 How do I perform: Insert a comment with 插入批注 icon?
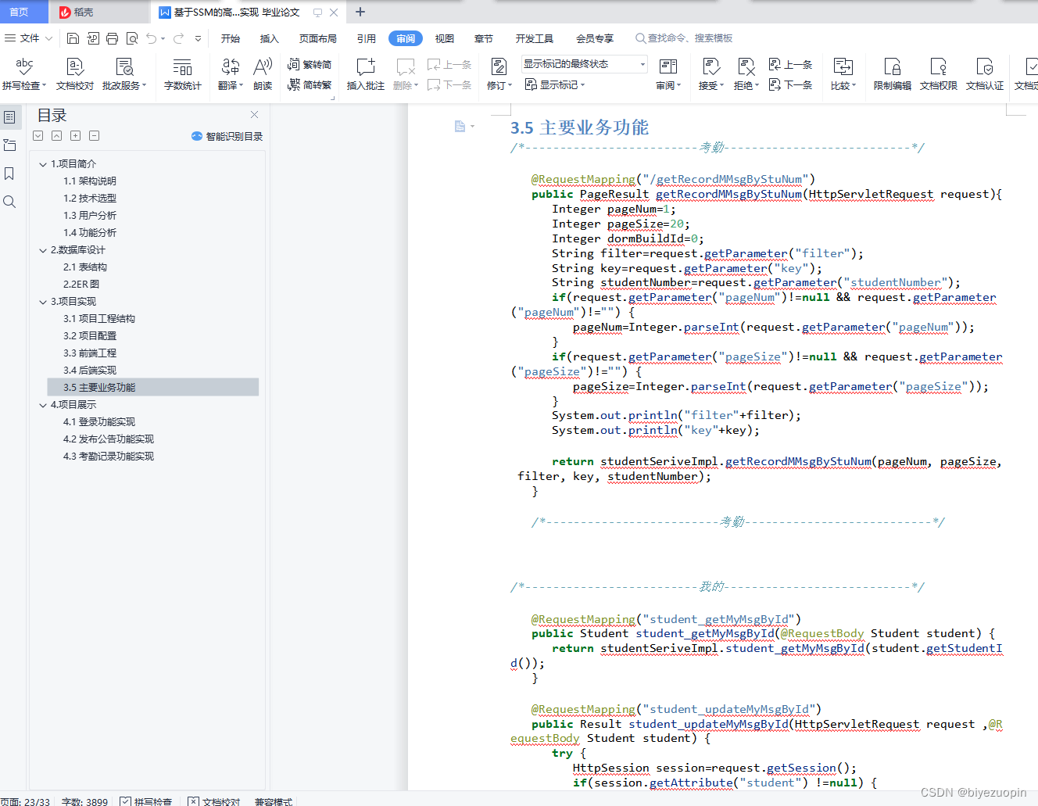(365, 67)
